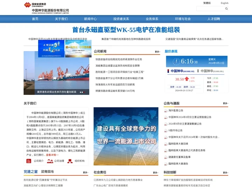Open 神东寸草塔煤矿技改掘锚机语音喊话闭锁系统 article
The width and height of the screenshot is (252, 189).
tap(188, 180)
